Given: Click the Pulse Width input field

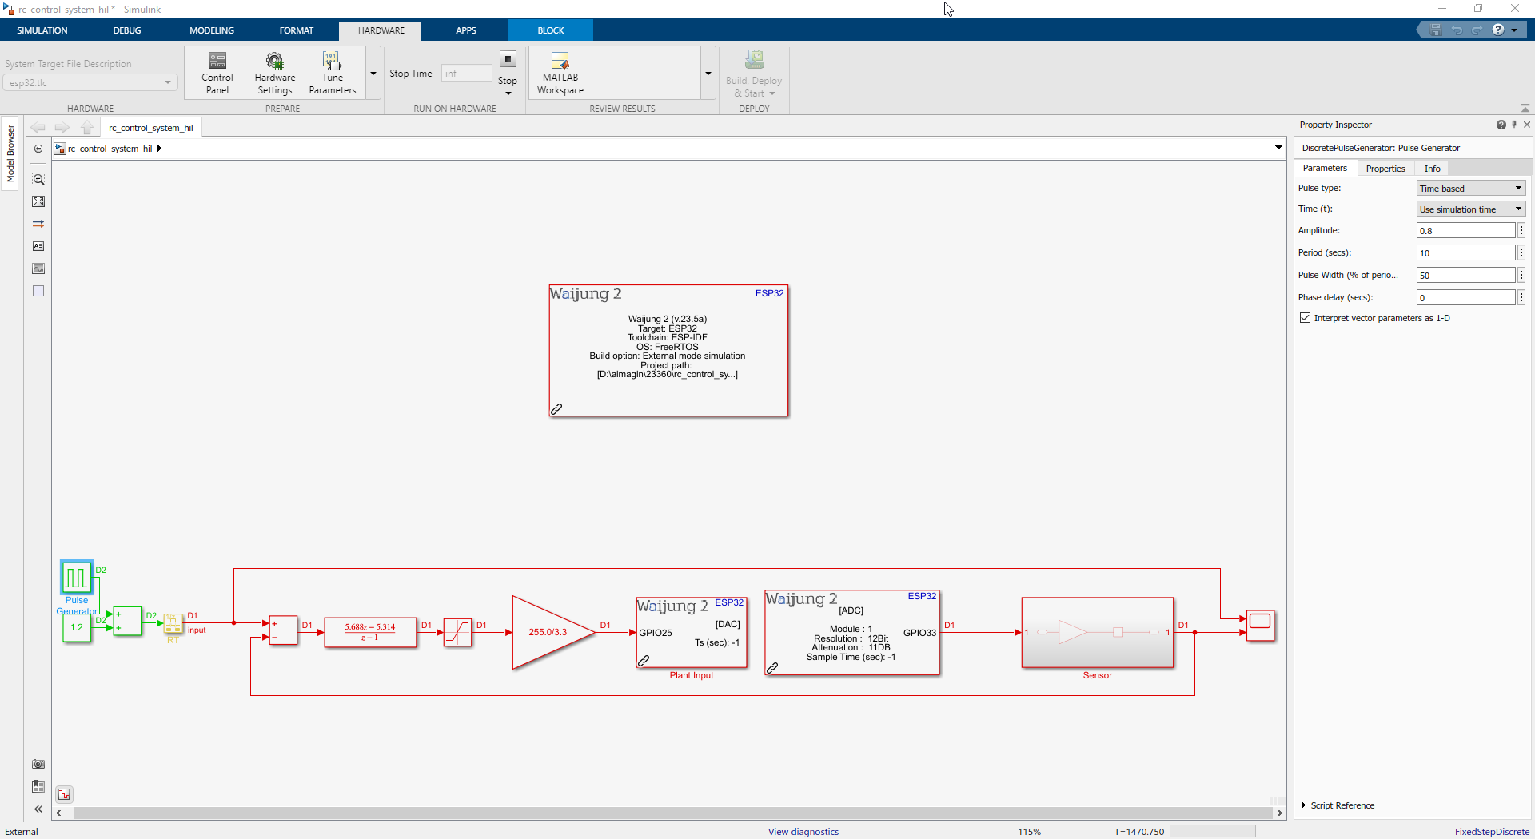Looking at the screenshot, I should point(1465,275).
